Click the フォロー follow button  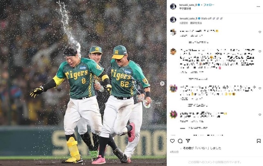(209, 5)
